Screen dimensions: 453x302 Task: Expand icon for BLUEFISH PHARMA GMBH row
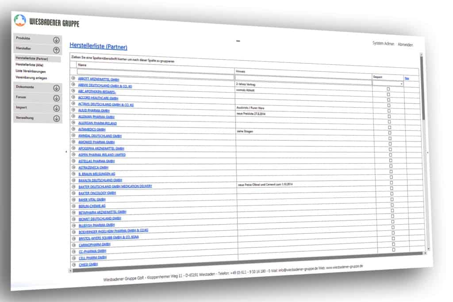click(x=74, y=225)
